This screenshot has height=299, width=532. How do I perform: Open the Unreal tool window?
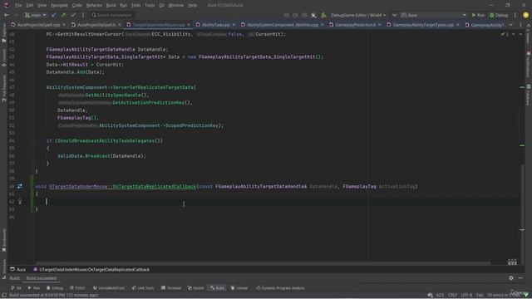239,288
